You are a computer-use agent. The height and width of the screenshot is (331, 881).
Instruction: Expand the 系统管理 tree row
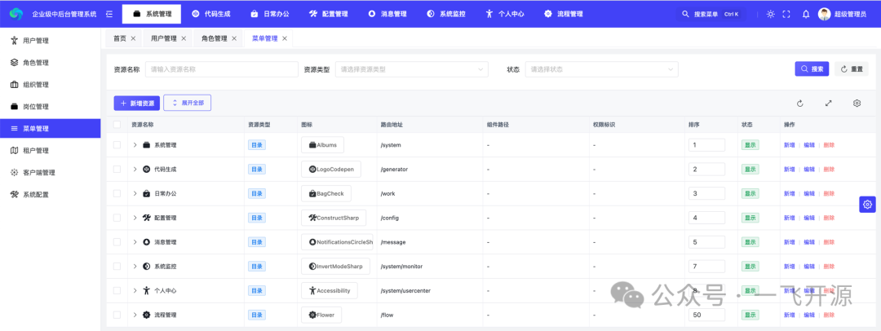tap(135, 145)
